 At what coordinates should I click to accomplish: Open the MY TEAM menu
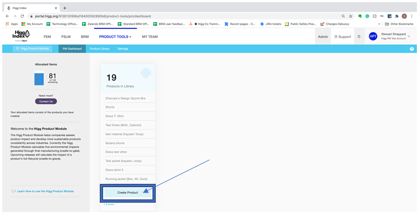point(150,37)
